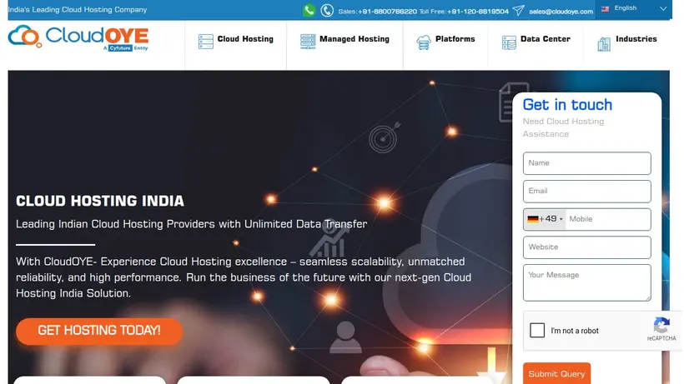Click the reCAPTCHA logo
This screenshot has width=684, height=384.
(x=661, y=325)
